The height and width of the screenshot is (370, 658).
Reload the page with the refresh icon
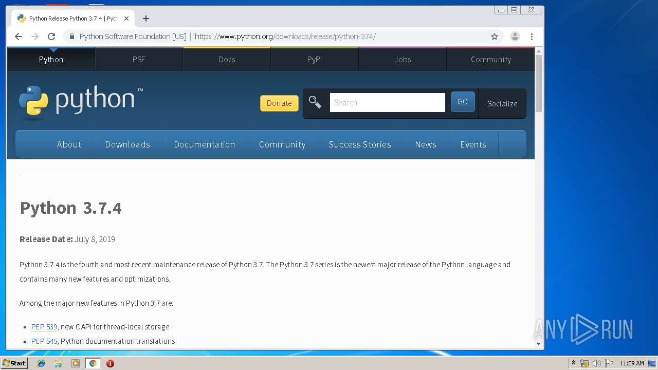coord(51,36)
